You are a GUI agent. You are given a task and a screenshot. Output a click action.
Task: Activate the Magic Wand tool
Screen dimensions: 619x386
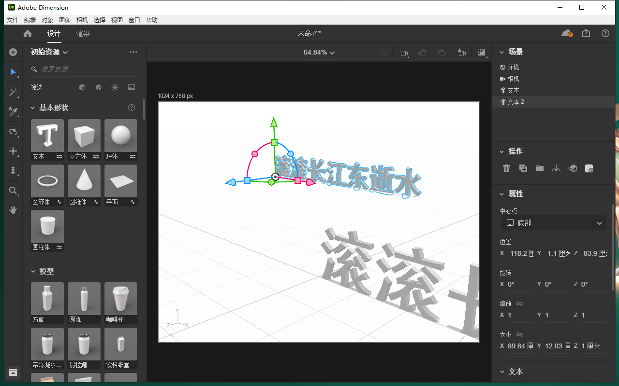(x=13, y=92)
